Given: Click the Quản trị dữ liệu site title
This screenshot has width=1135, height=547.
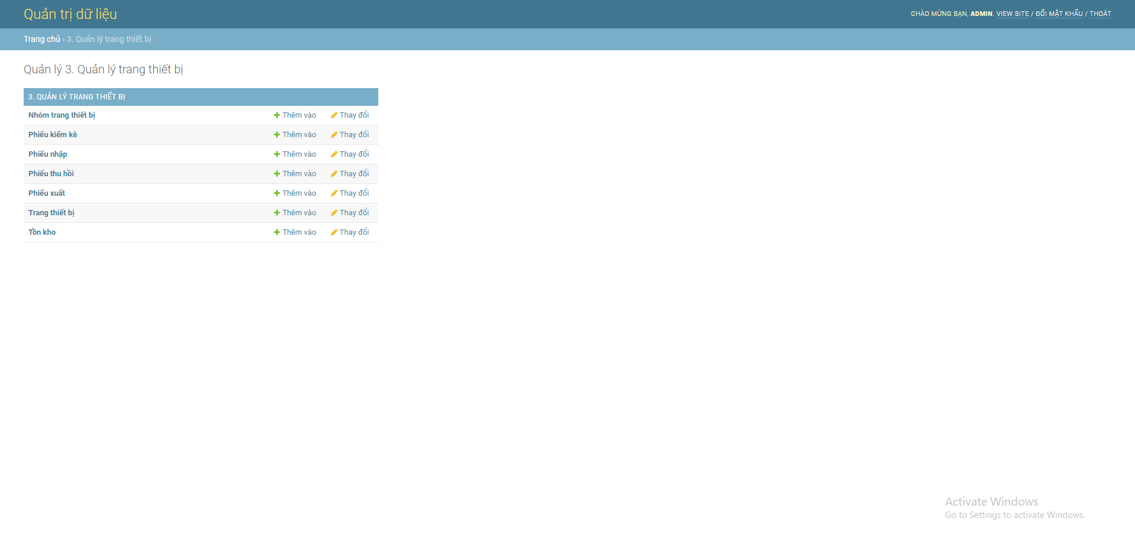Looking at the screenshot, I should tap(70, 14).
